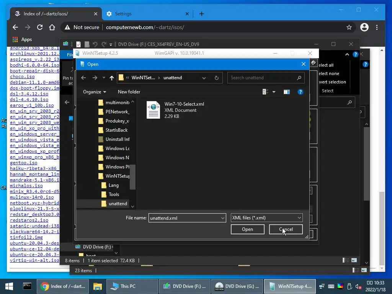The height and width of the screenshot is (294, 392).
Task: Select the Produkey folder in tree
Action: [114, 121]
